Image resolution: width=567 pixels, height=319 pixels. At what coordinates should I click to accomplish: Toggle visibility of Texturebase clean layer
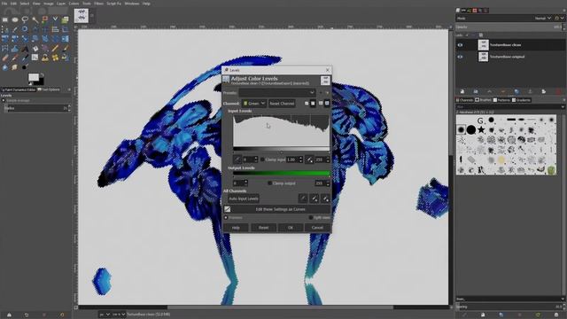pos(460,45)
